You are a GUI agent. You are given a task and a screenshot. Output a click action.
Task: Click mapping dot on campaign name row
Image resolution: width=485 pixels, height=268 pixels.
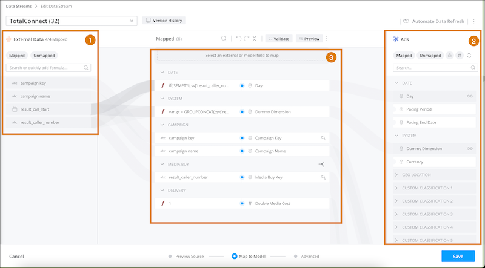tap(242, 151)
